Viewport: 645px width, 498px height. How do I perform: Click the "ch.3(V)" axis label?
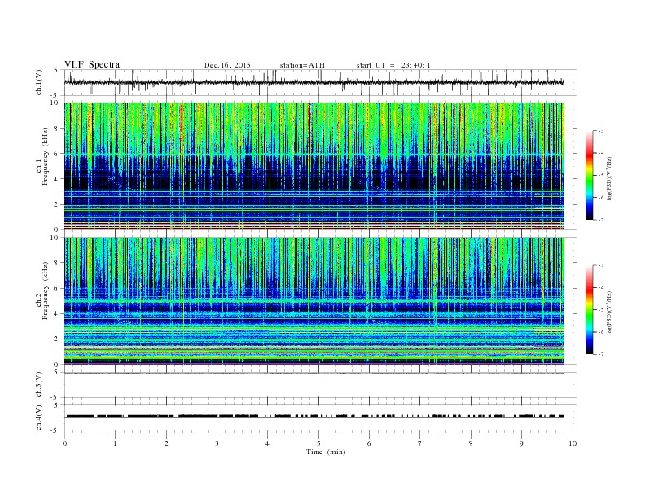pos(39,385)
